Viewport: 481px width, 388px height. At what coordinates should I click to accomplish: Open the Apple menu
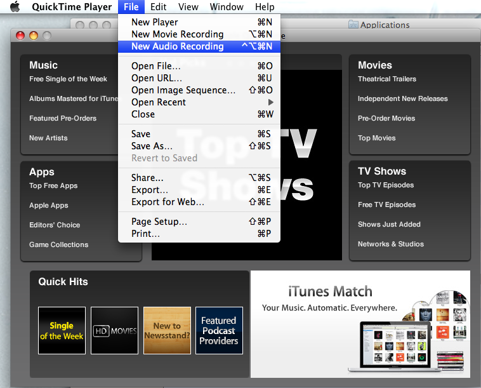(15, 7)
